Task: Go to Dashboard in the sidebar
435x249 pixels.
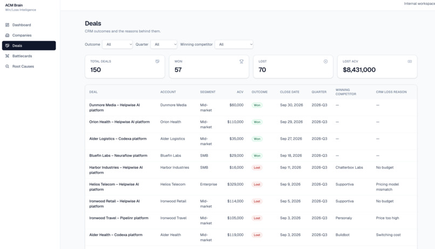Action: click(29, 25)
